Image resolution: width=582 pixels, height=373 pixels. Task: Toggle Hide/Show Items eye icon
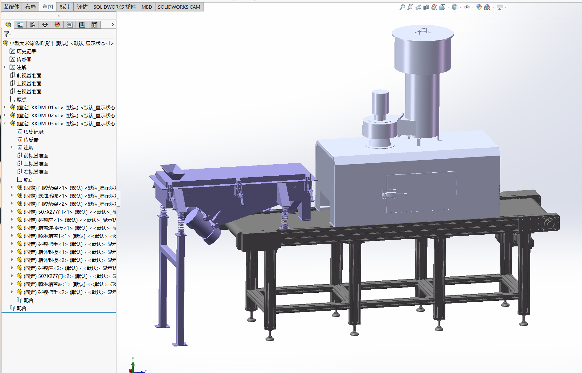tap(467, 7)
